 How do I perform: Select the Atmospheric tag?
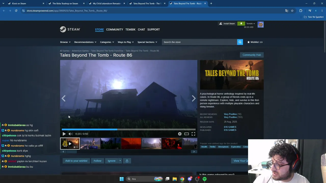click(x=223, y=147)
